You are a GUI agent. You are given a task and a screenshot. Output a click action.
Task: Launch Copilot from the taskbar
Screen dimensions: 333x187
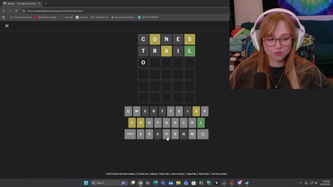pos(148,183)
